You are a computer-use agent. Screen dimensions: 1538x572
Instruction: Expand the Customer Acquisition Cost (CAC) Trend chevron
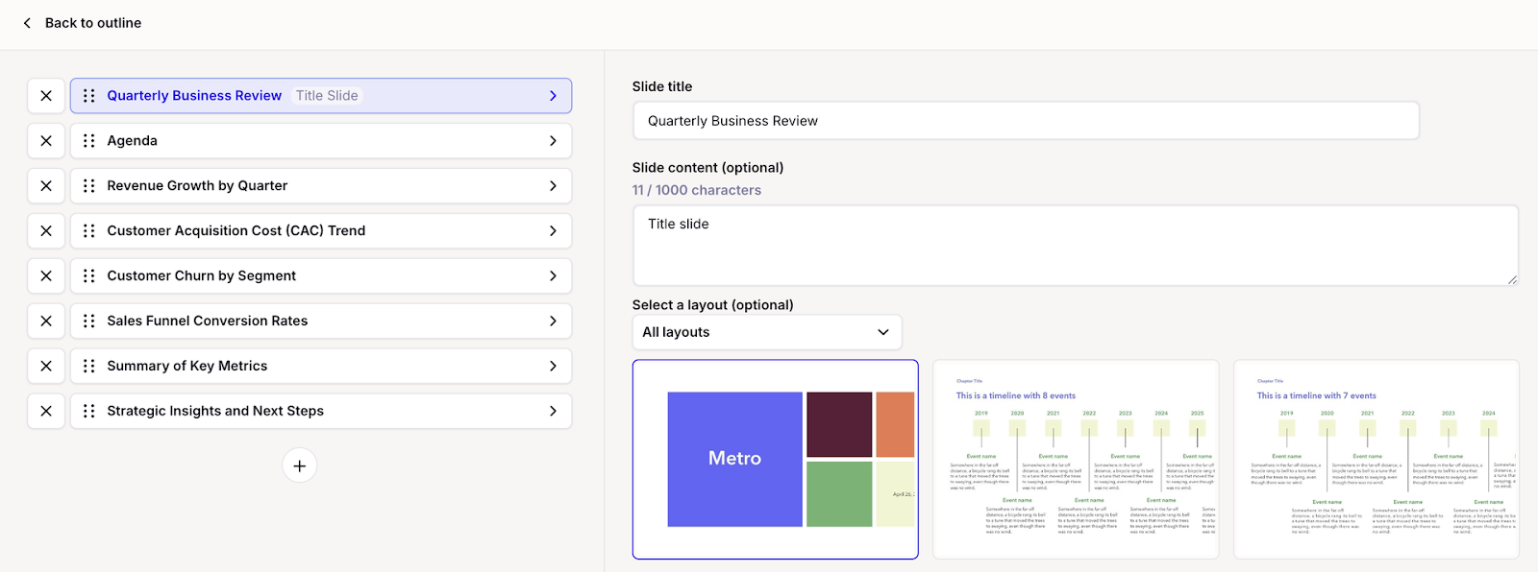pyautogui.click(x=553, y=231)
